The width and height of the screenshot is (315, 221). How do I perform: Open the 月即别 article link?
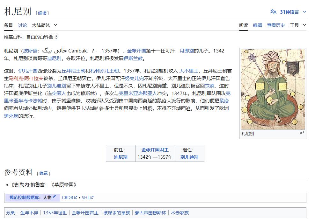(x=187, y=51)
